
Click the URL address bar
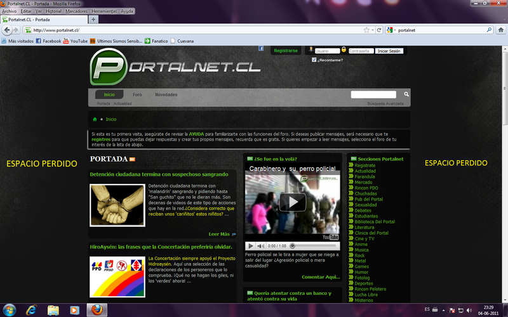[197, 30]
